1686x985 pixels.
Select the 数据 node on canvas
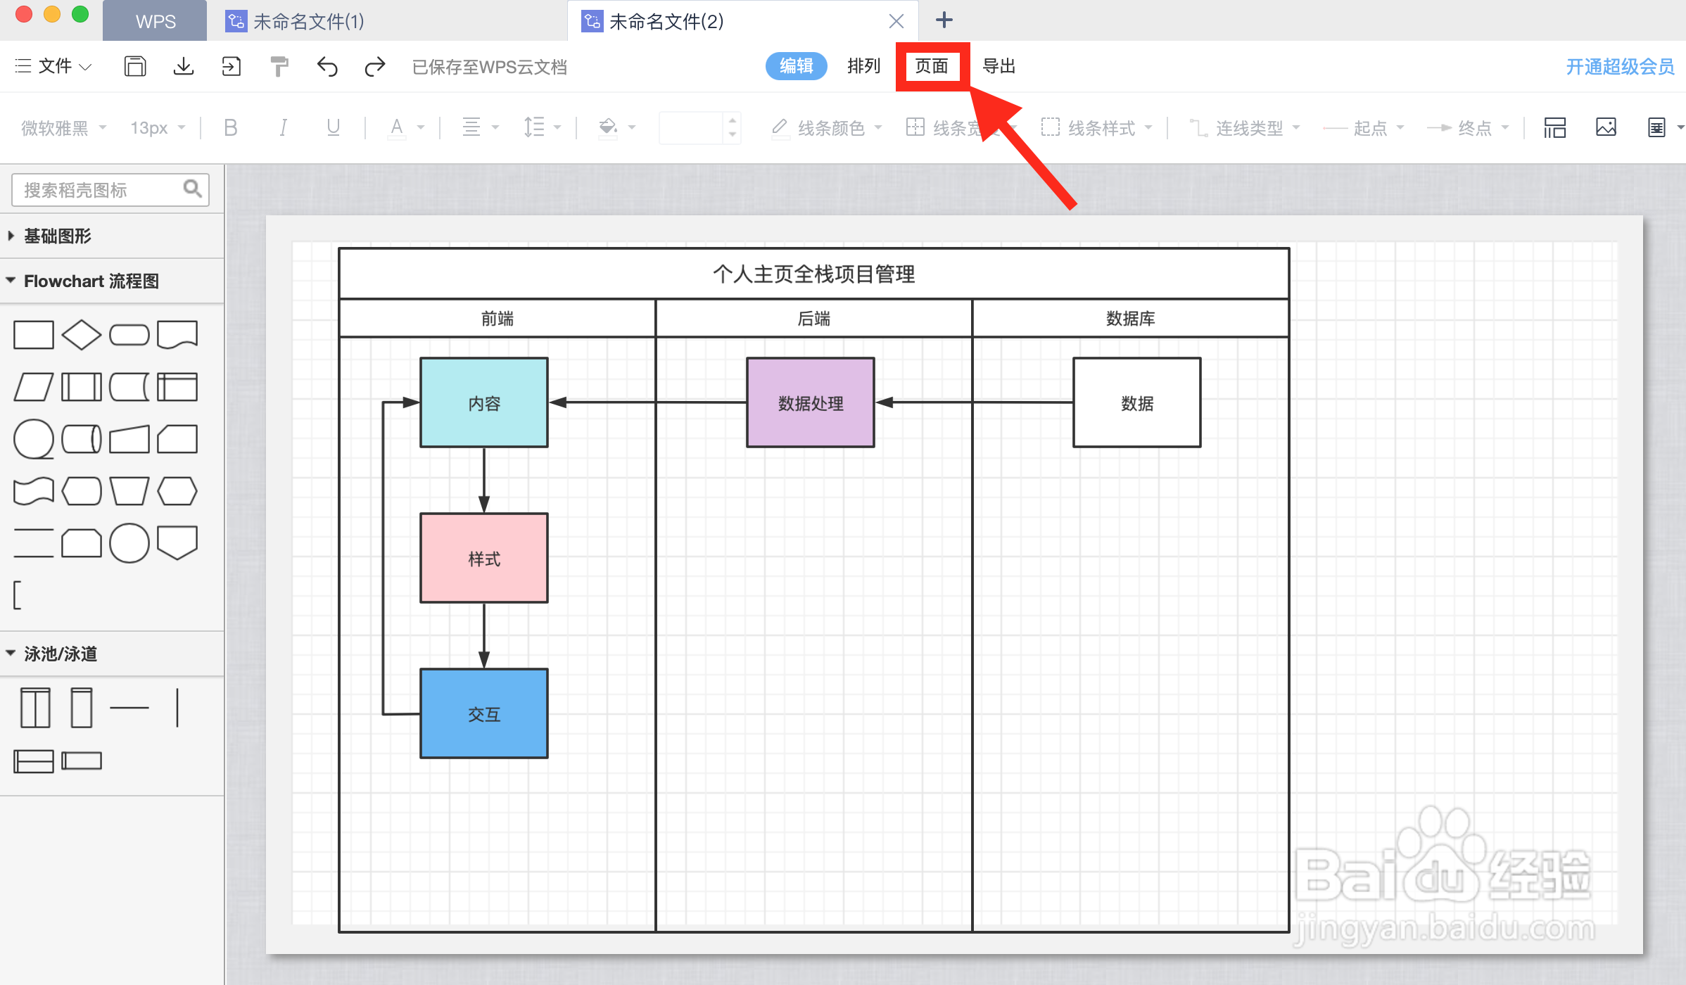(x=1137, y=402)
